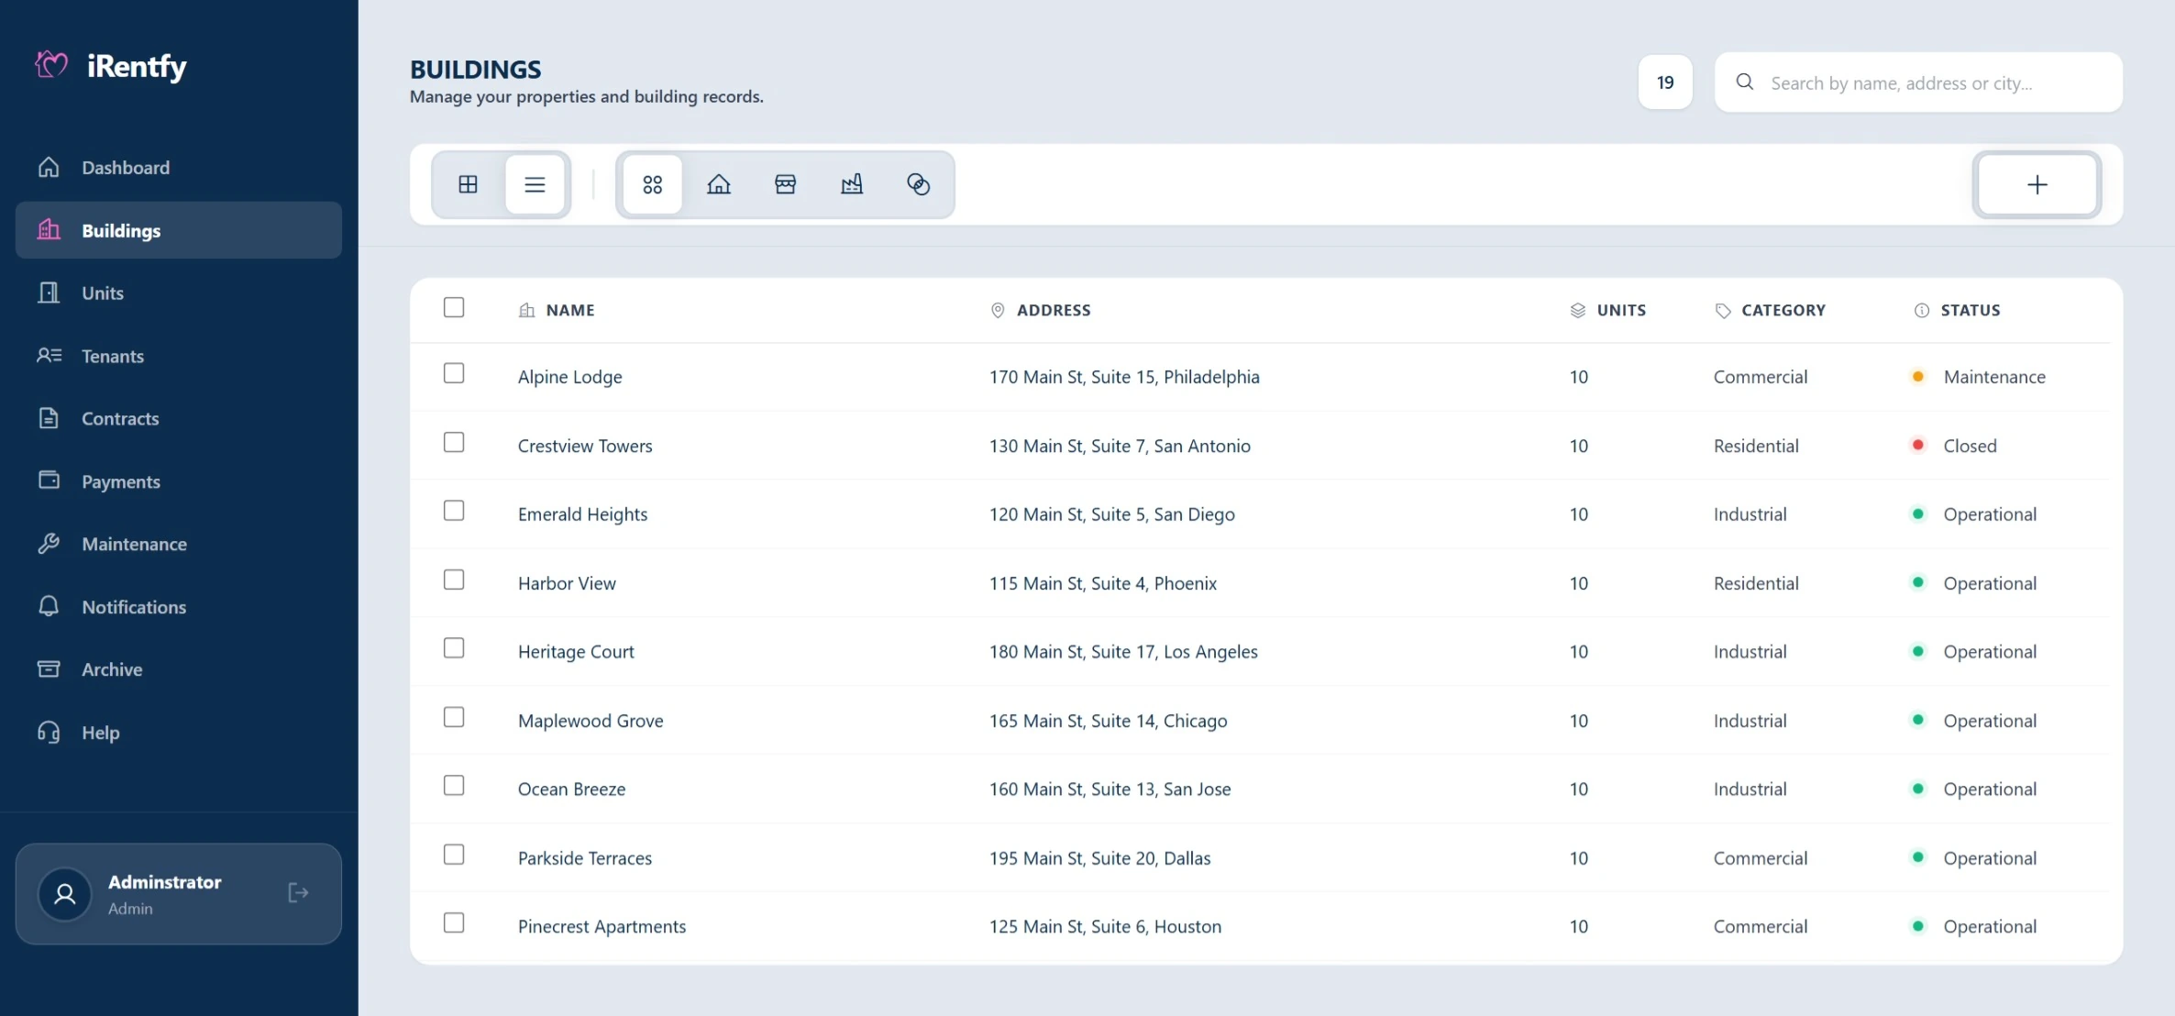Click address 180 Main St, Los Angeles
Image resolution: width=2175 pixels, height=1016 pixels.
[x=1123, y=652]
